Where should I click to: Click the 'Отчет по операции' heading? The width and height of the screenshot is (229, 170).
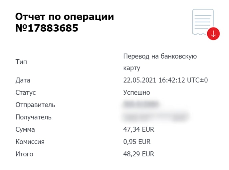pyautogui.click(x=65, y=17)
